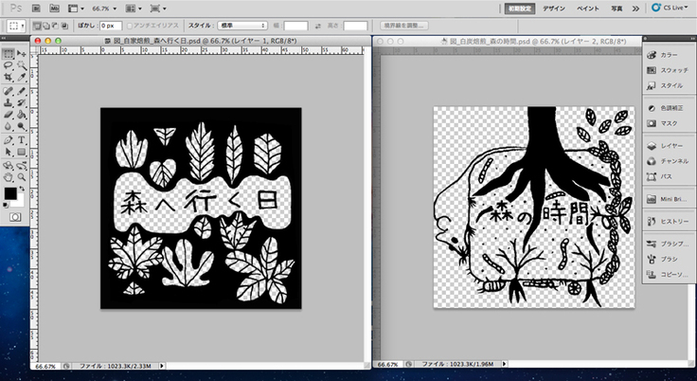This screenshot has width=697, height=381.
Task: Open the ヒストリー (History) panel
Action: pyautogui.click(x=670, y=221)
